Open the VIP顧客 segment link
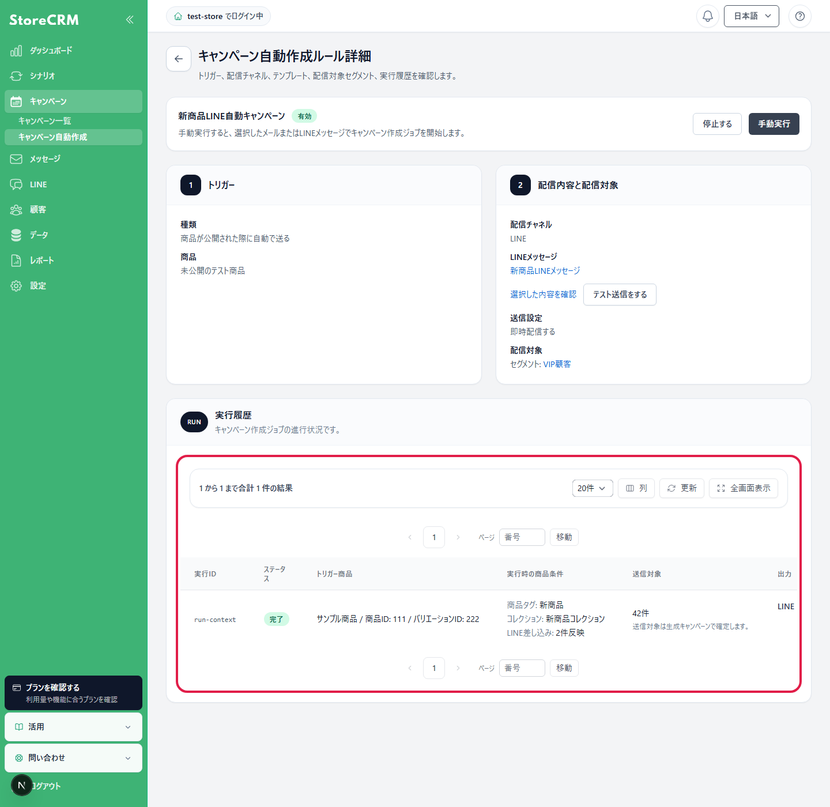 click(x=557, y=364)
